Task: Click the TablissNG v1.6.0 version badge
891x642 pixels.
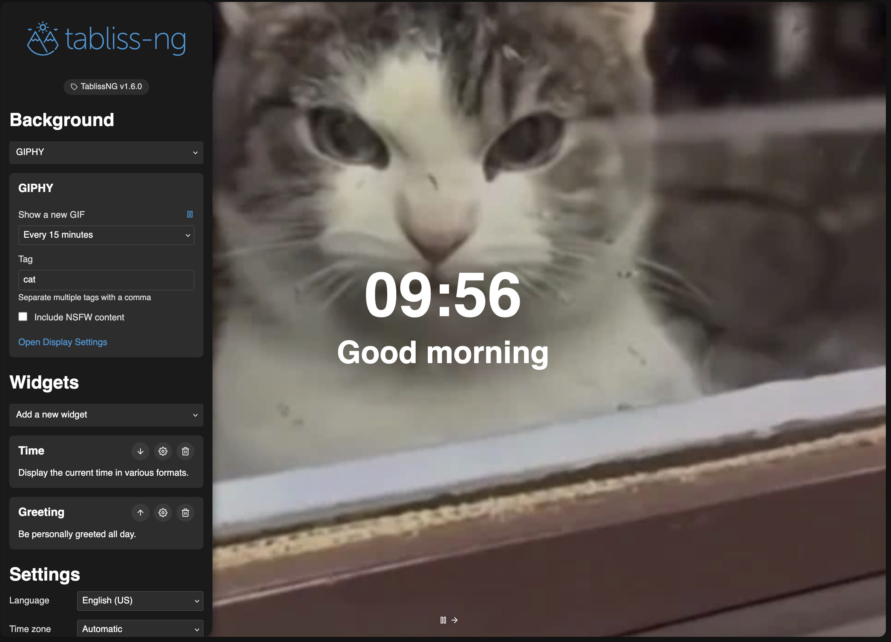Action: tap(106, 87)
